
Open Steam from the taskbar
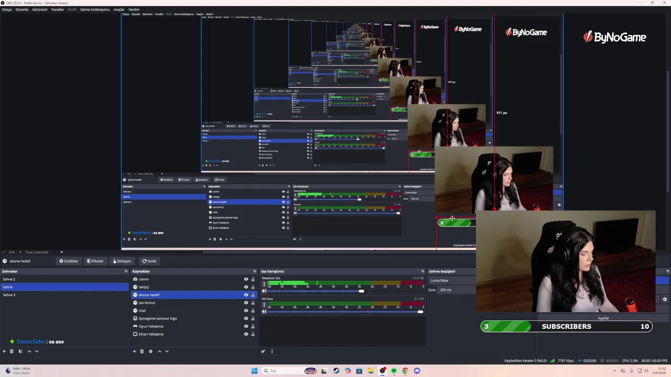pos(336,371)
